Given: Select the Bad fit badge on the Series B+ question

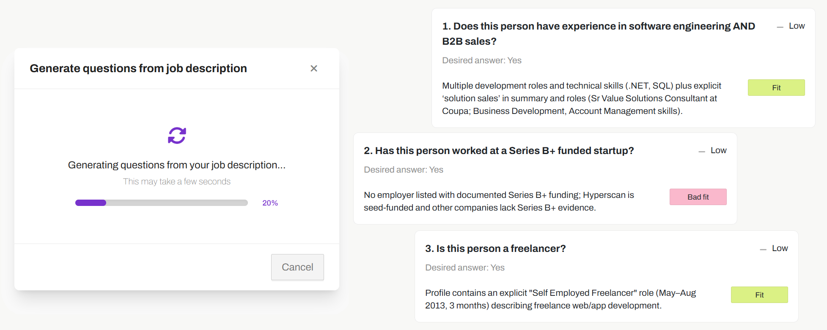Looking at the screenshot, I should (698, 197).
